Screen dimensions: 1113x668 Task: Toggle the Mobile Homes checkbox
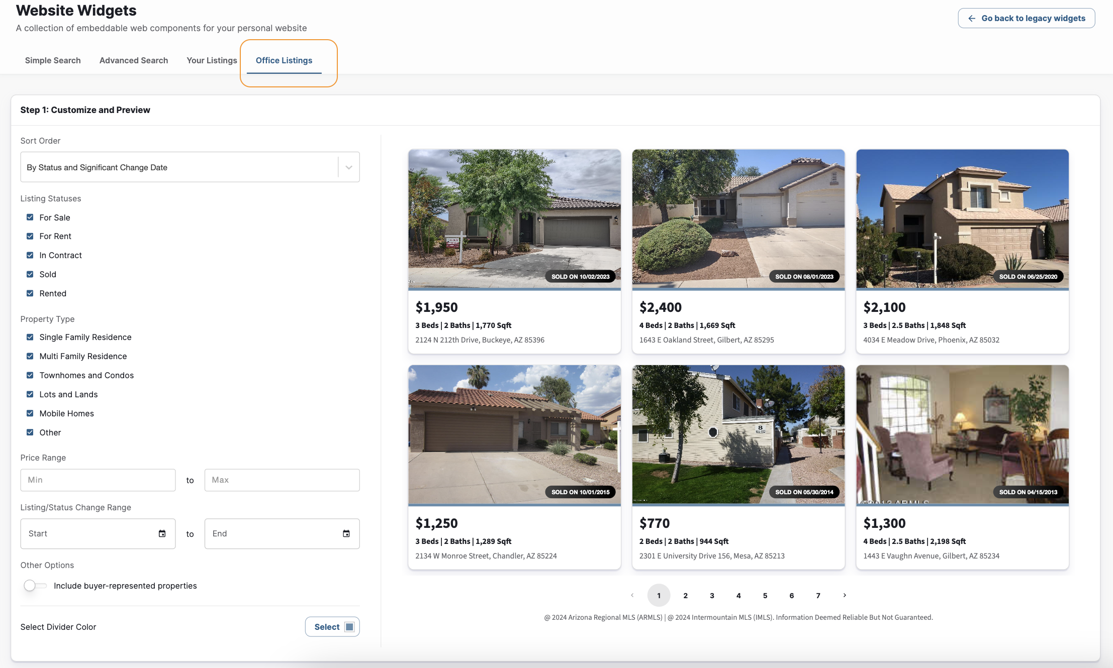(x=30, y=413)
